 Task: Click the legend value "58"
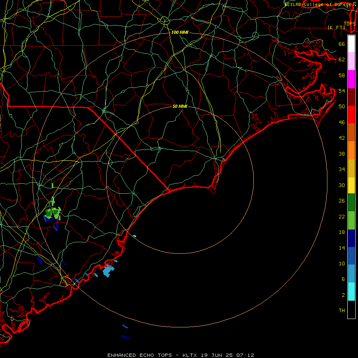click(x=342, y=75)
